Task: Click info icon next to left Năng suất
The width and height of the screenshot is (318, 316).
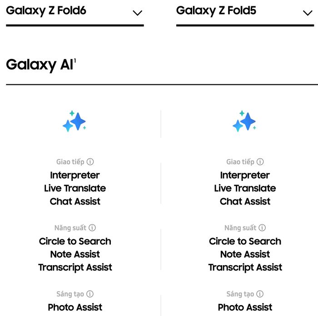Action: pyautogui.click(x=92, y=228)
